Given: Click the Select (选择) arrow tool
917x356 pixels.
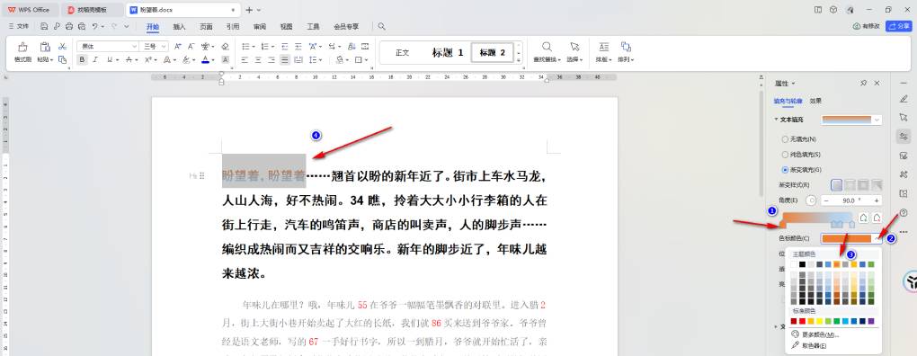Looking at the screenshot, I should click(x=574, y=47).
